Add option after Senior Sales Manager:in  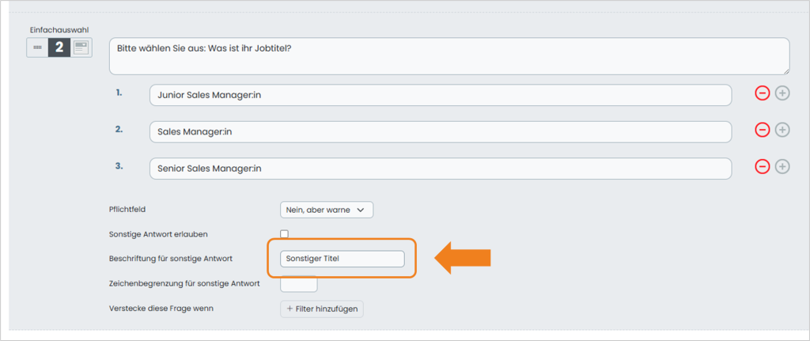pyautogui.click(x=782, y=166)
